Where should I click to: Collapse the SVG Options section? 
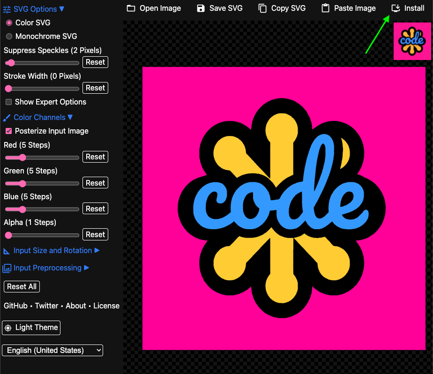(x=62, y=9)
